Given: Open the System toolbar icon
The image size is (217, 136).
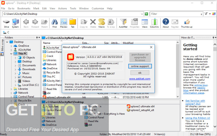Looking at the screenshot, I should (x=15, y=23).
